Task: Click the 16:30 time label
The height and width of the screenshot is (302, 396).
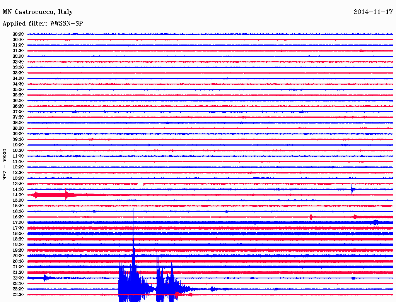Action: 18,217
